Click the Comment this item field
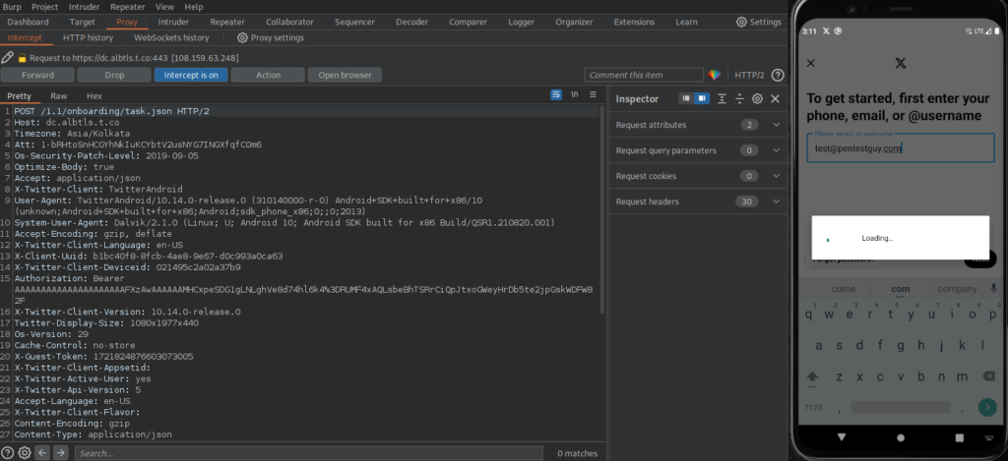This screenshot has height=461, width=1008. click(644, 75)
